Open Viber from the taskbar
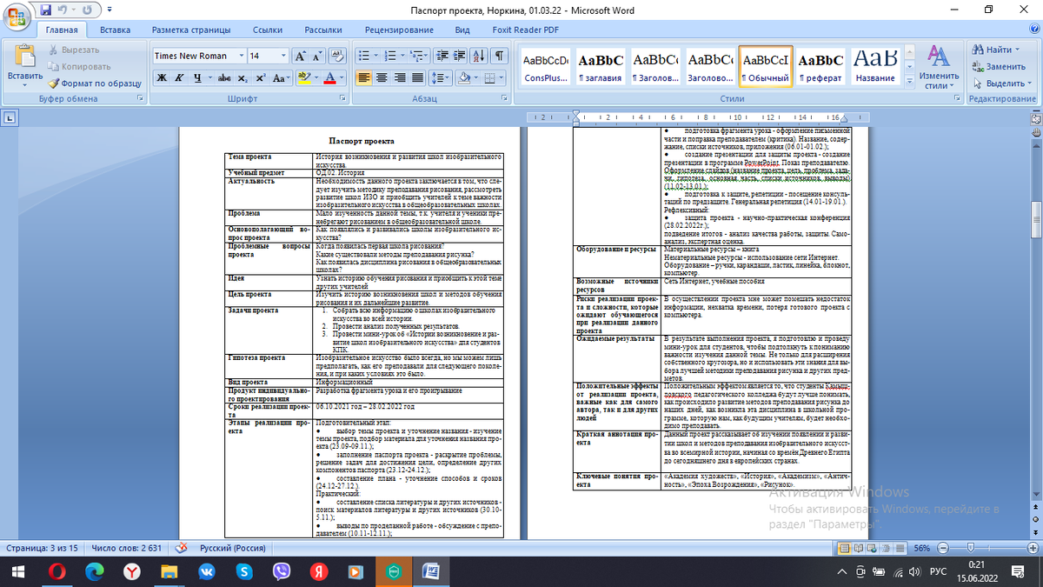 click(282, 571)
